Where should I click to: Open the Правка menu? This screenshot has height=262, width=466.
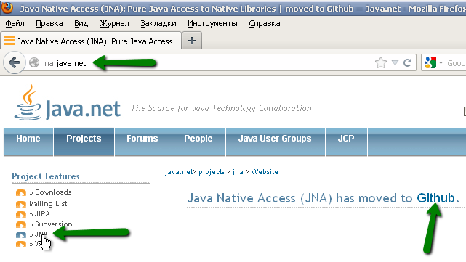49,23
